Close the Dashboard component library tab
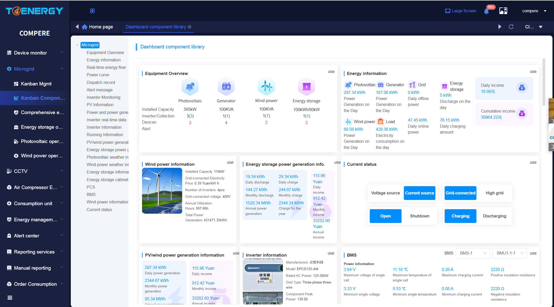This screenshot has height=307, width=554. coord(190,27)
